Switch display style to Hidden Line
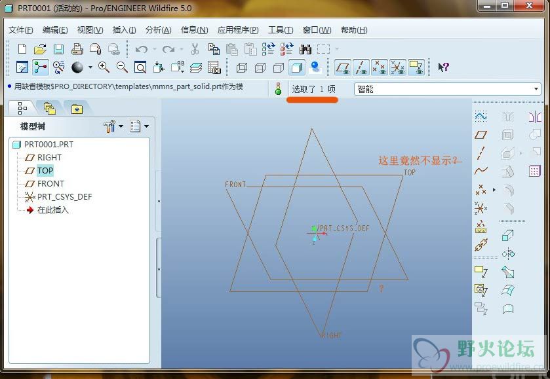The height and width of the screenshot is (379, 550). click(x=260, y=67)
